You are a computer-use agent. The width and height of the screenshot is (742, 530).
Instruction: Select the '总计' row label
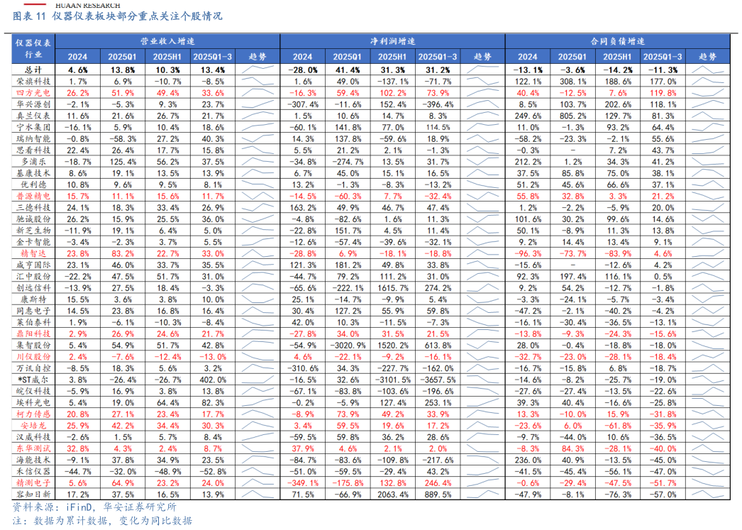[33, 70]
